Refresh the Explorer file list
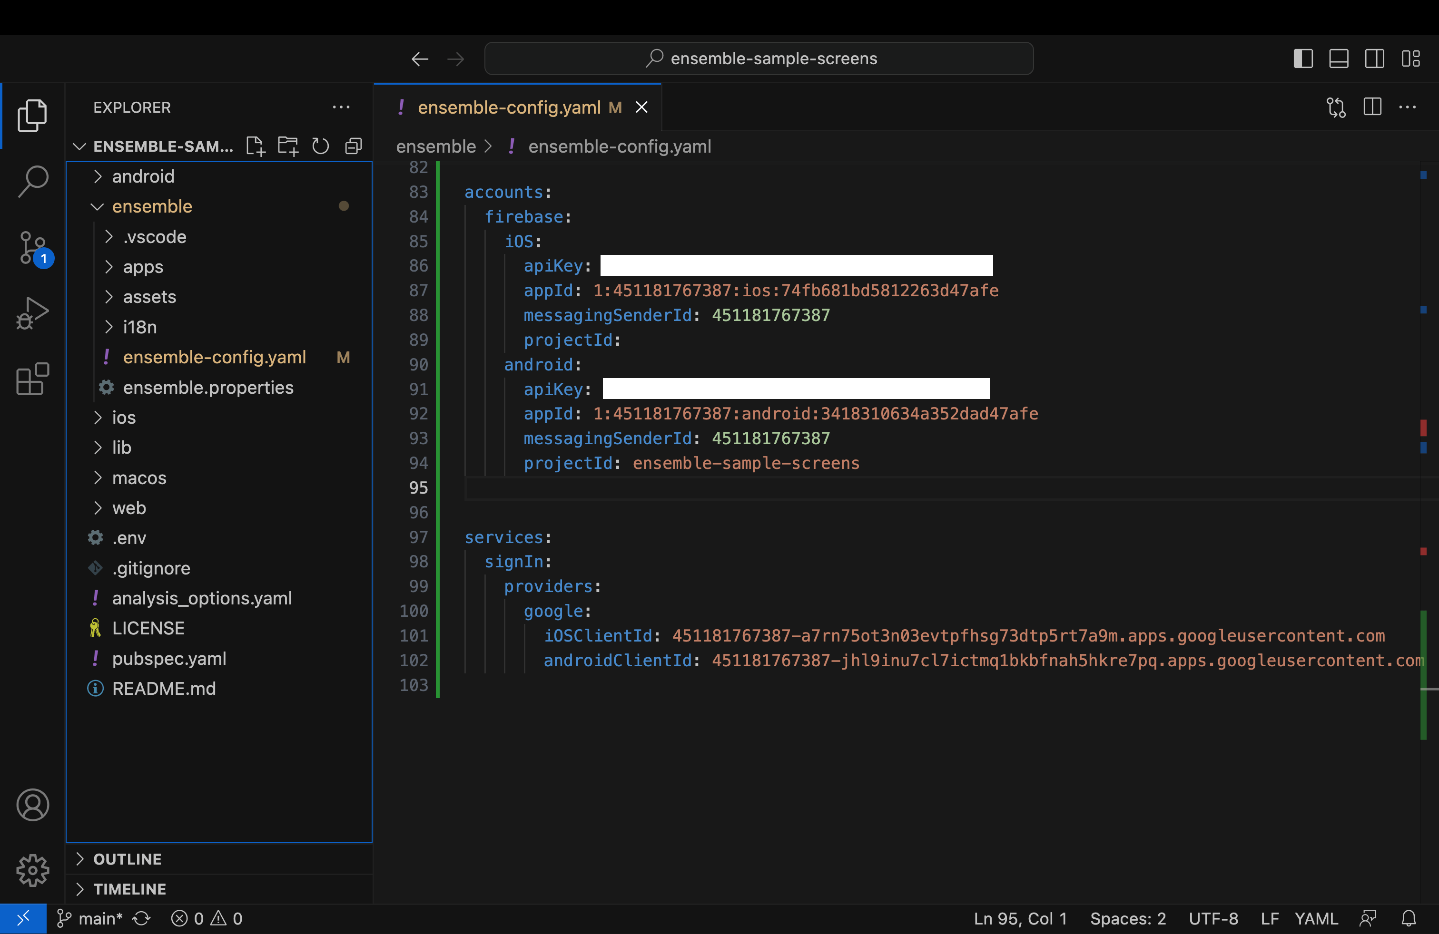1439x934 pixels. pos(320,146)
